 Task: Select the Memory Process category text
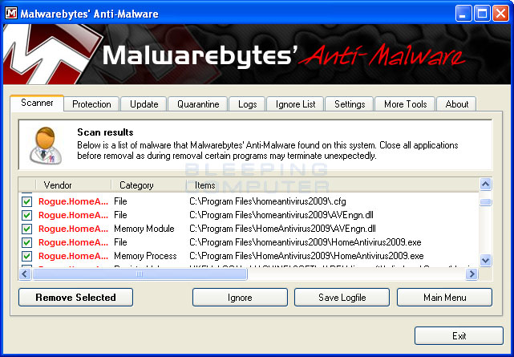point(145,256)
